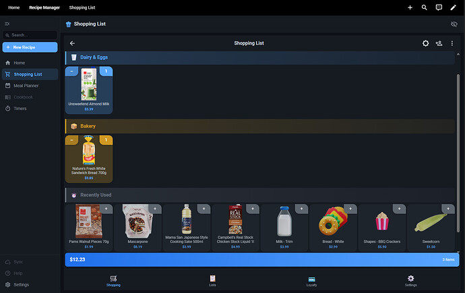Collapse the Recently Used section header

[259, 195]
